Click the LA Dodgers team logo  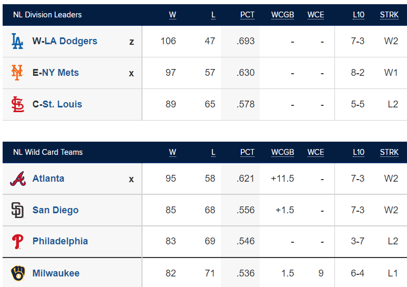[x=18, y=41]
